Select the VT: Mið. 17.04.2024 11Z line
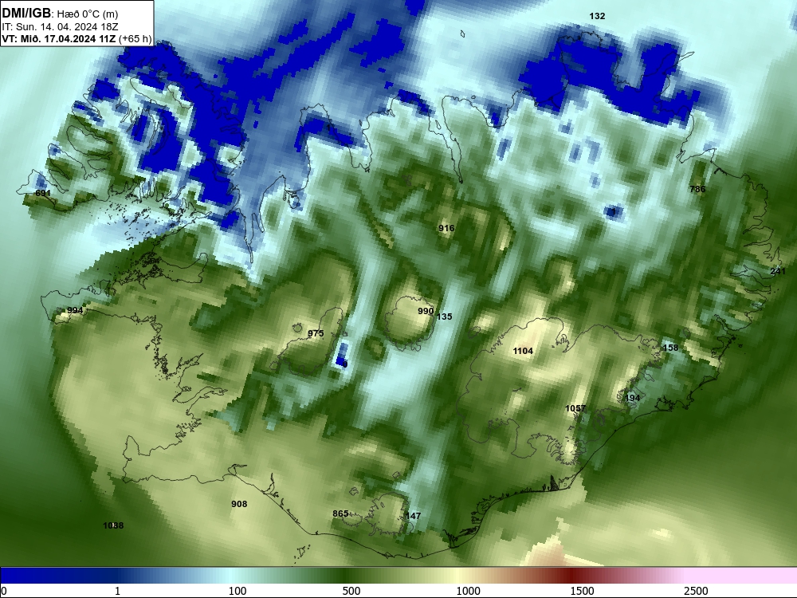This screenshot has height=598, width=797. [x=77, y=38]
